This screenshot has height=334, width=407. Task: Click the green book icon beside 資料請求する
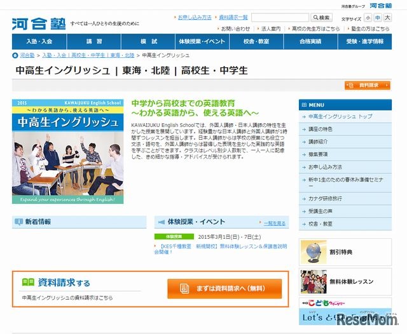tap(28, 282)
